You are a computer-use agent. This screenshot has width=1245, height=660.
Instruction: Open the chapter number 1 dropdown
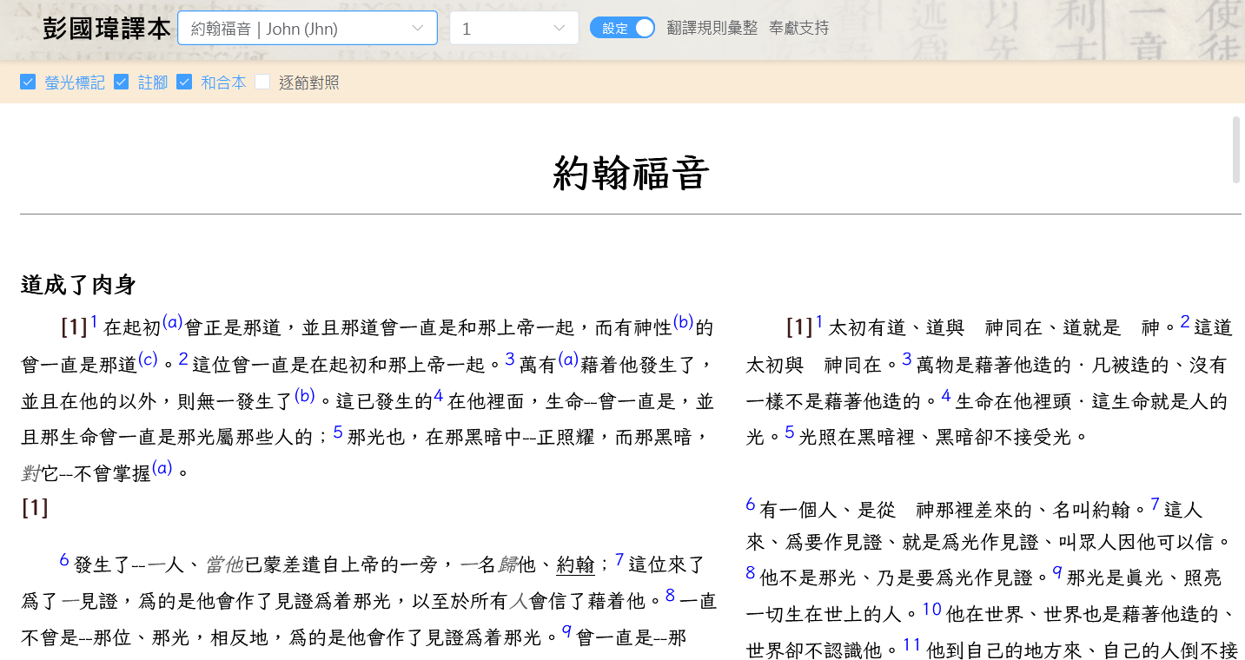513,28
